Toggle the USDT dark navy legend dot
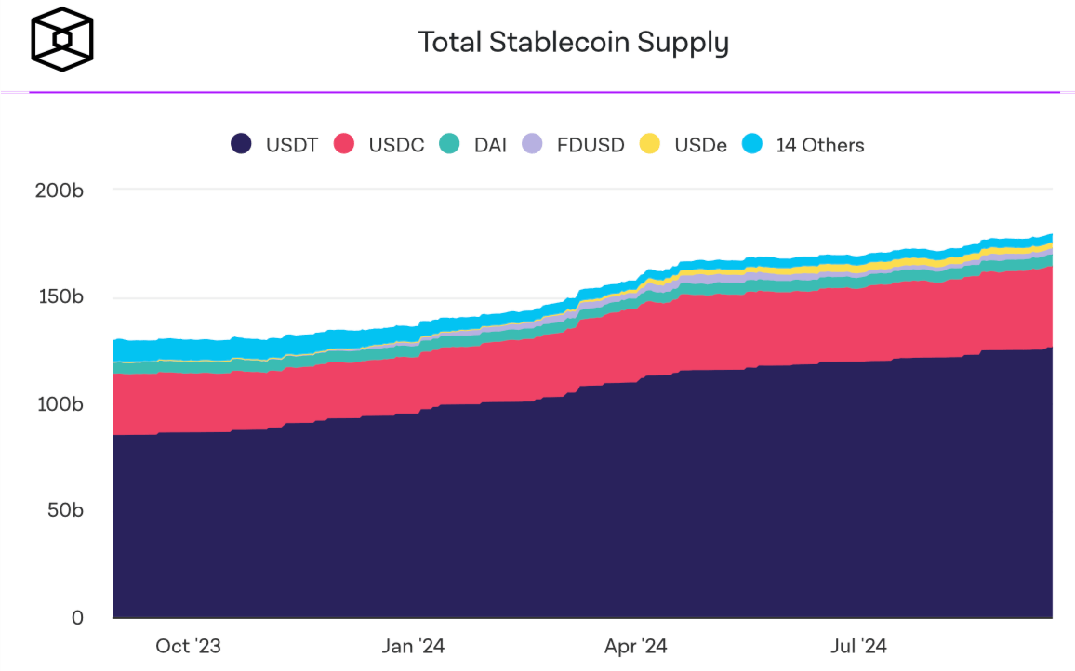Screen dimensions: 1075x671 coord(242,144)
